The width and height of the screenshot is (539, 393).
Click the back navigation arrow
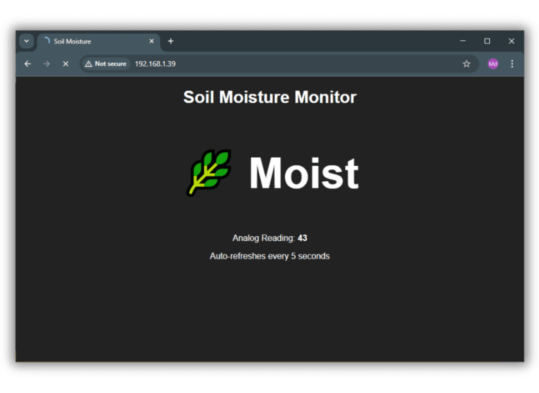coord(28,64)
